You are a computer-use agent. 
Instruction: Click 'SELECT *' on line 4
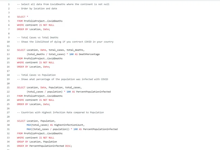point(22,17)
